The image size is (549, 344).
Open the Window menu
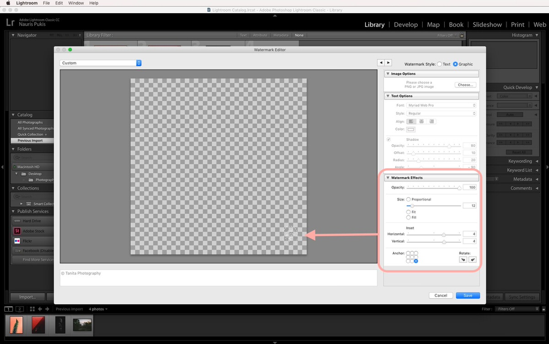click(76, 3)
